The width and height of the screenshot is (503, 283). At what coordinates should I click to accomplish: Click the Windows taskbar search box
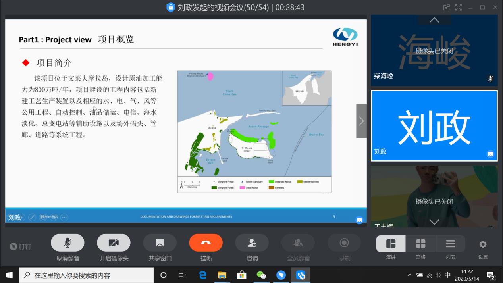pos(86,275)
